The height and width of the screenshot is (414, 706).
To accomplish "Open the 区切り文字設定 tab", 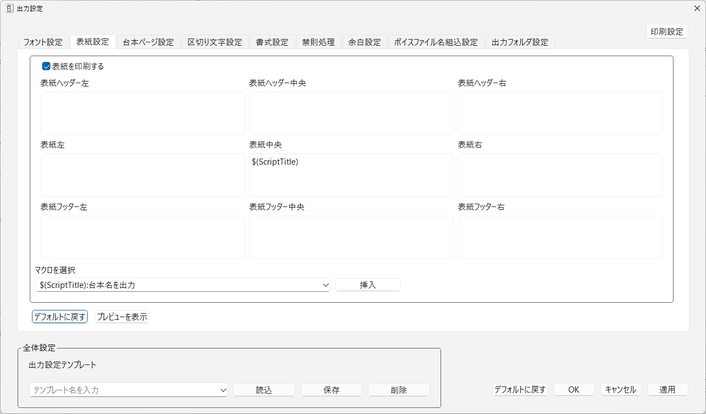I will [x=213, y=41].
